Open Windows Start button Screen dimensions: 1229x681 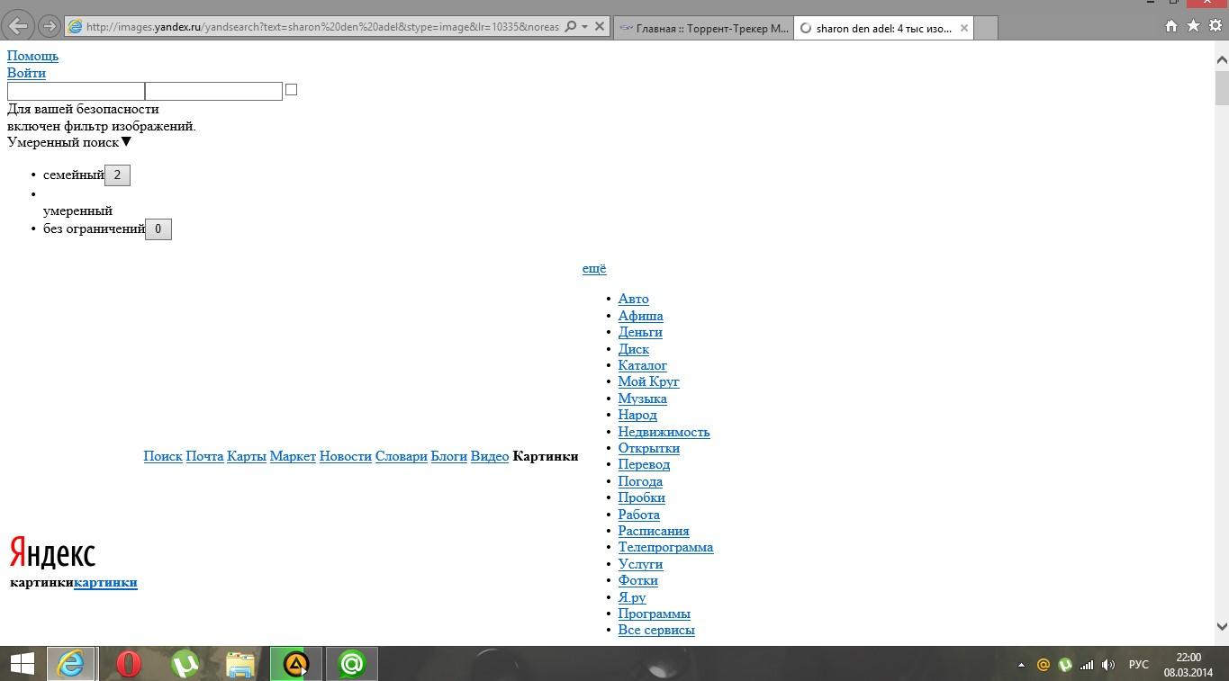tap(22, 664)
